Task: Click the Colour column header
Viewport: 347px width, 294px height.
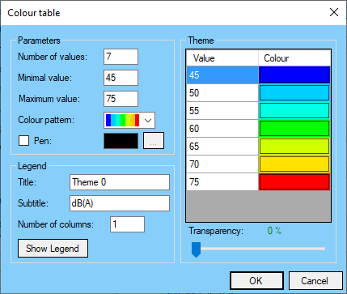Action: coord(294,58)
